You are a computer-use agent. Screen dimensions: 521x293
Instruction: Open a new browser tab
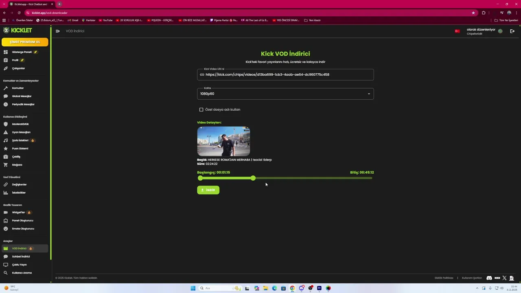59,4
